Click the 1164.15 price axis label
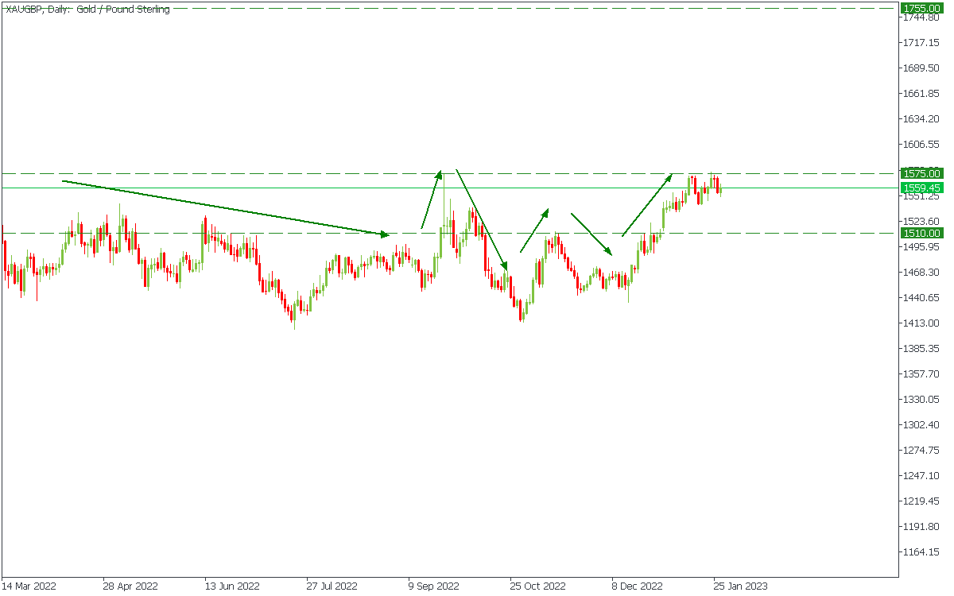Image resolution: width=954 pixels, height=596 pixels. (x=921, y=552)
